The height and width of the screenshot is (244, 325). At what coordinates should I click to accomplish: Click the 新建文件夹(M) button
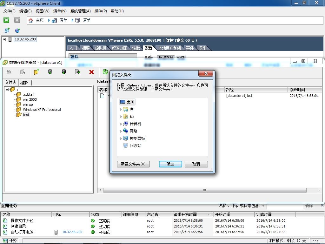pyautogui.click(x=133, y=164)
